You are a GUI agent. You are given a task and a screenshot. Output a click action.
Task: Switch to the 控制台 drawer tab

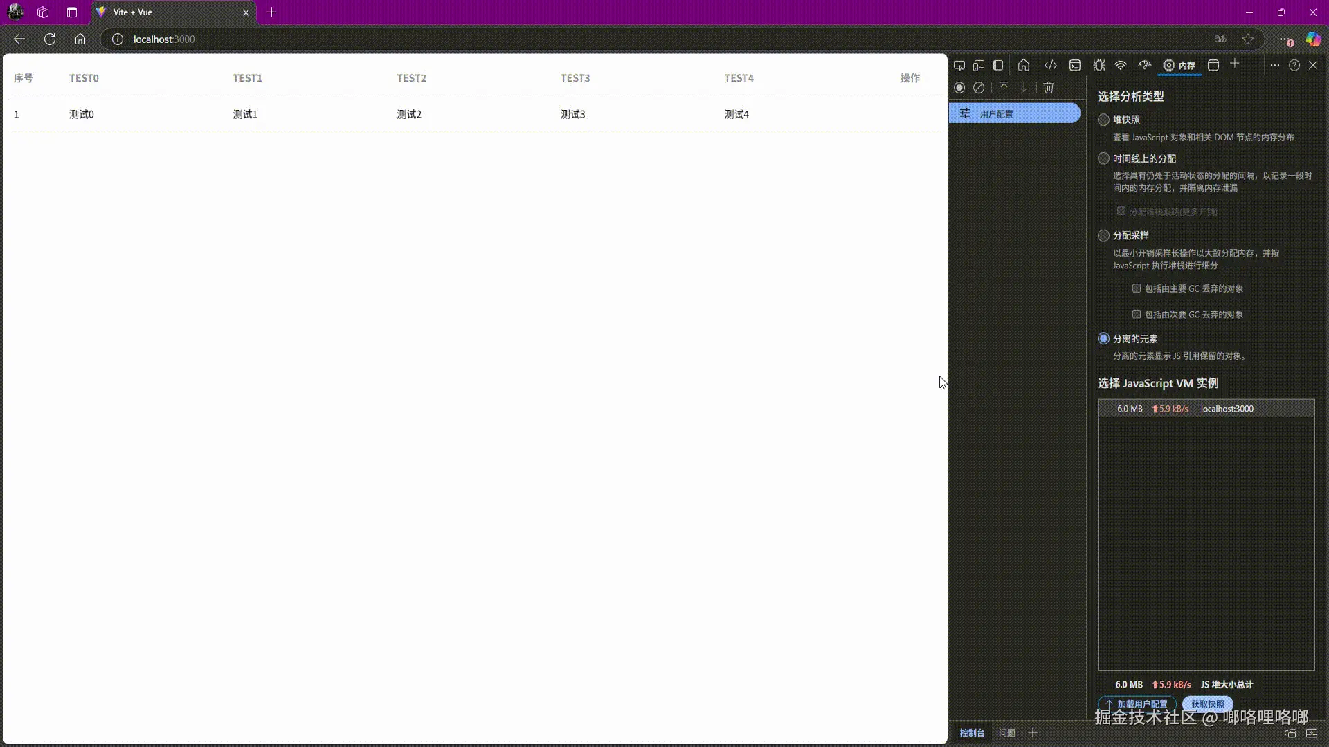point(972,733)
